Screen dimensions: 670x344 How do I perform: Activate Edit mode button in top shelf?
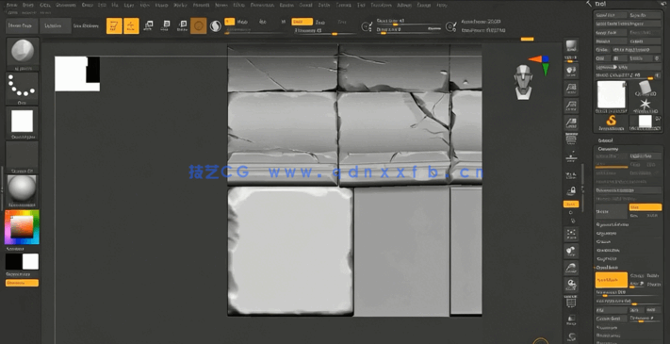pyautogui.click(x=114, y=26)
